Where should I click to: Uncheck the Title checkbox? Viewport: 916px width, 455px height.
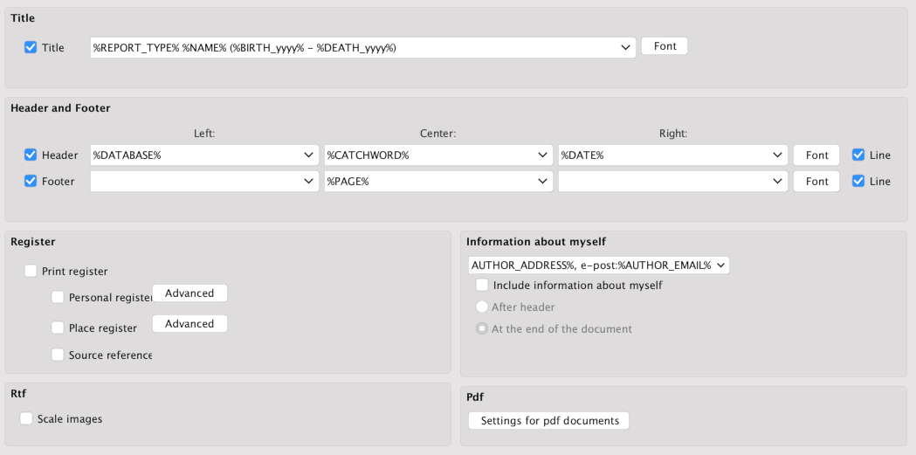tap(31, 47)
